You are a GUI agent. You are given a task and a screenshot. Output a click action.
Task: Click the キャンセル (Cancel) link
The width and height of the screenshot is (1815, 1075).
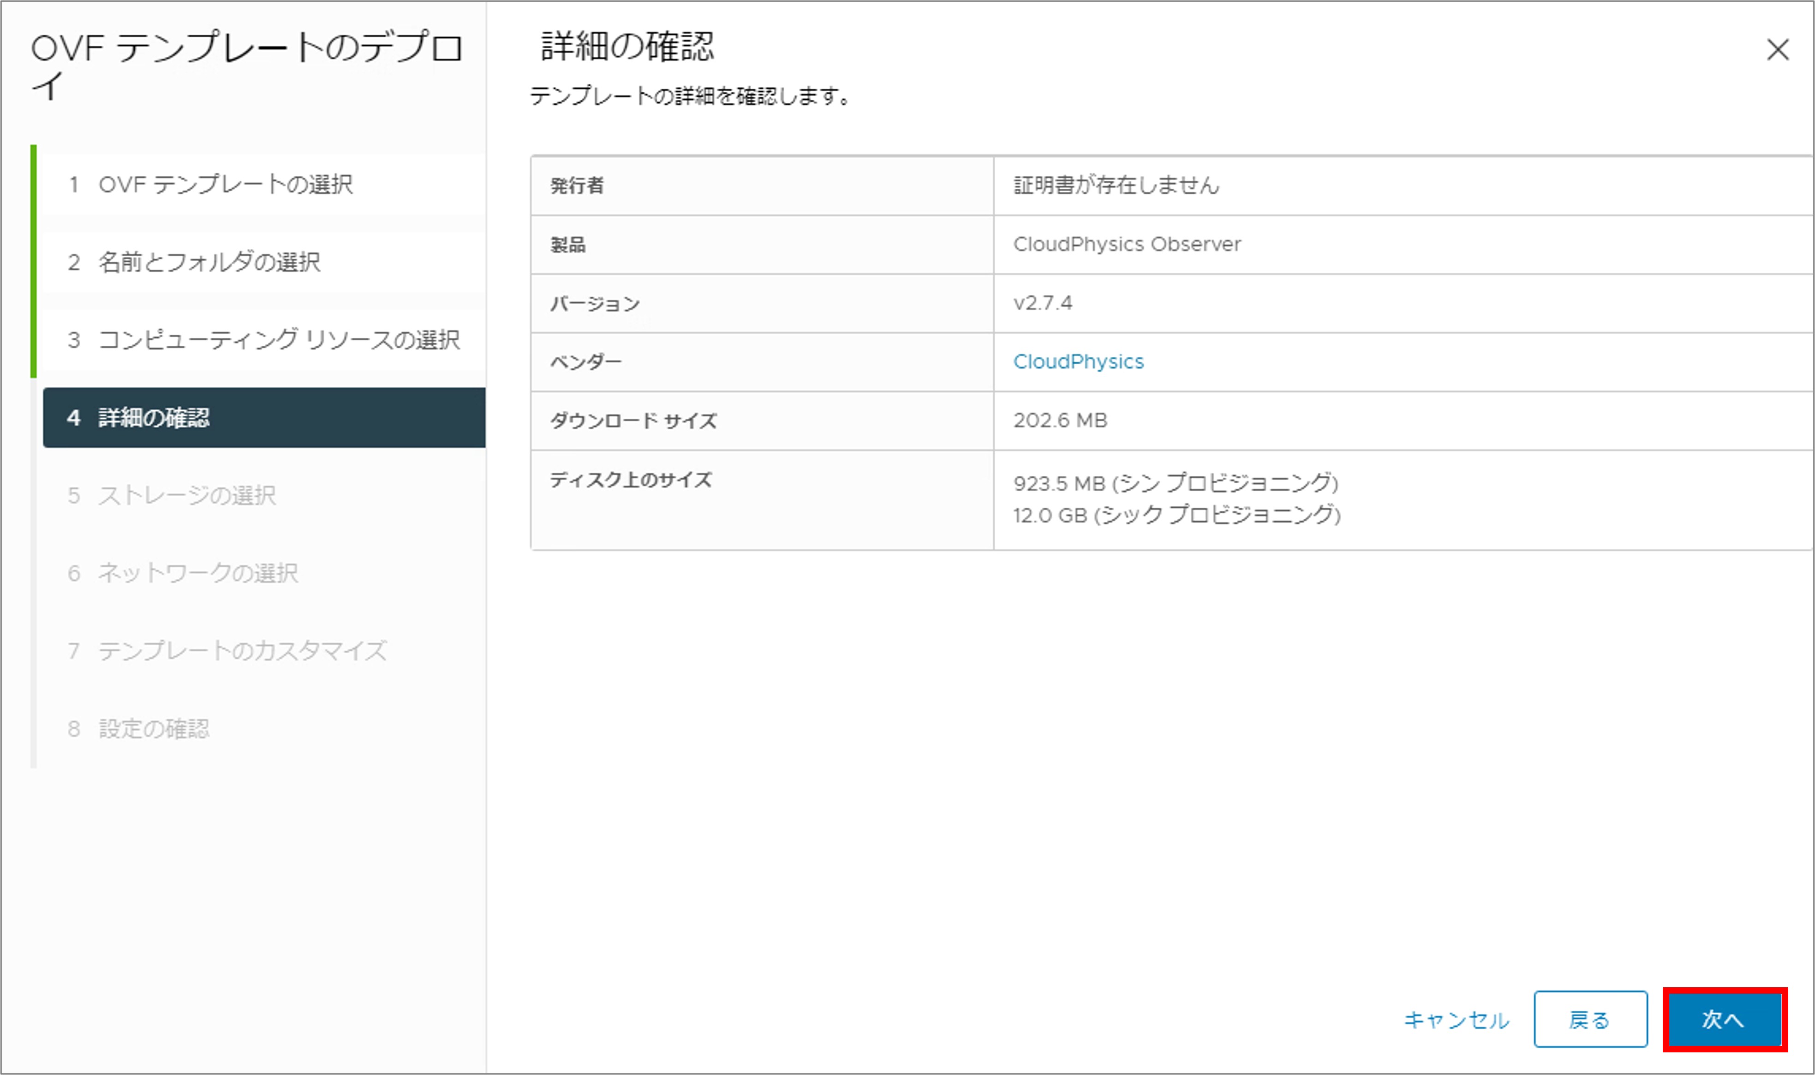coord(1456,1020)
